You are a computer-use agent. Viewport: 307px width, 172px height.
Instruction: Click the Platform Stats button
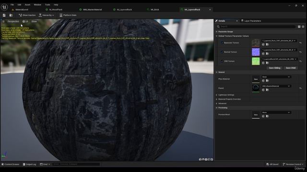68,15
